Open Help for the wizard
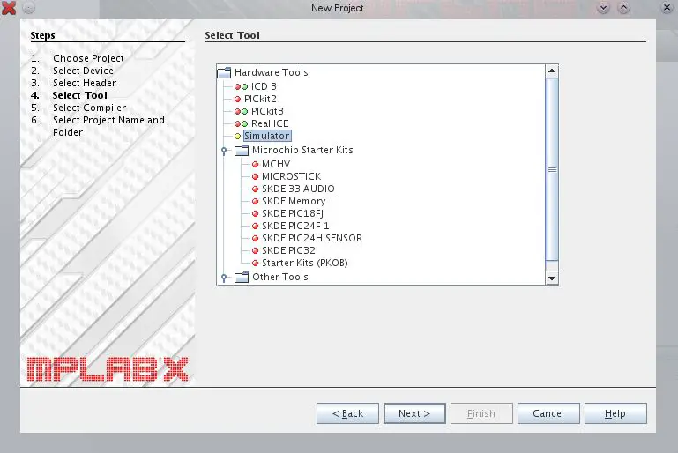 pos(615,413)
